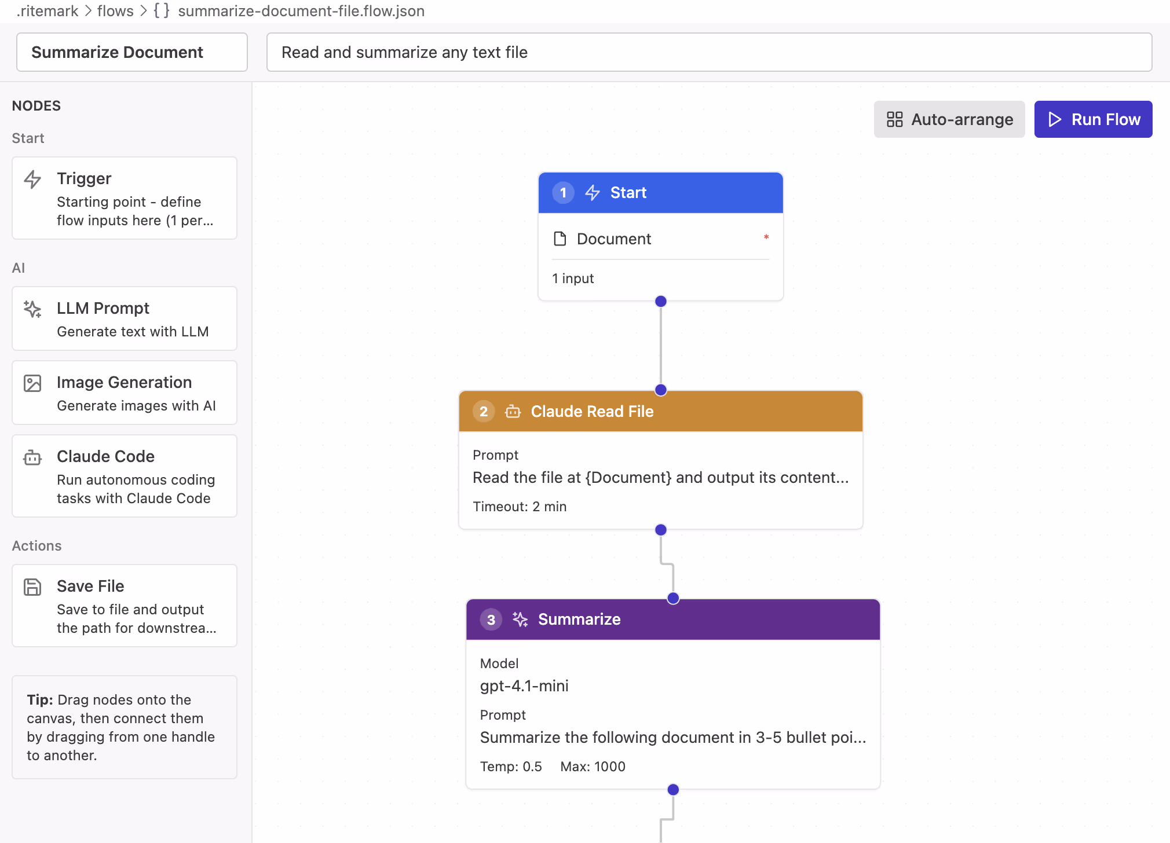The image size is (1170, 843).
Task: Click the Image Generation picture icon
Action: click(32, 383)
